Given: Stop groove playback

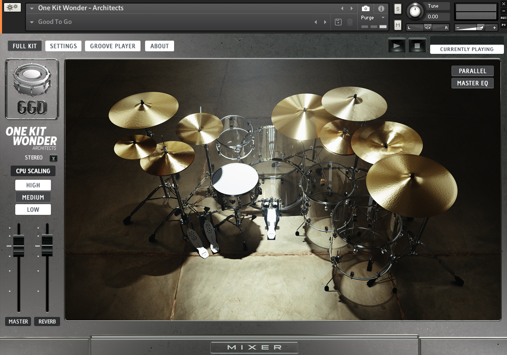Looking at the screenshot, I should [417, 46].
